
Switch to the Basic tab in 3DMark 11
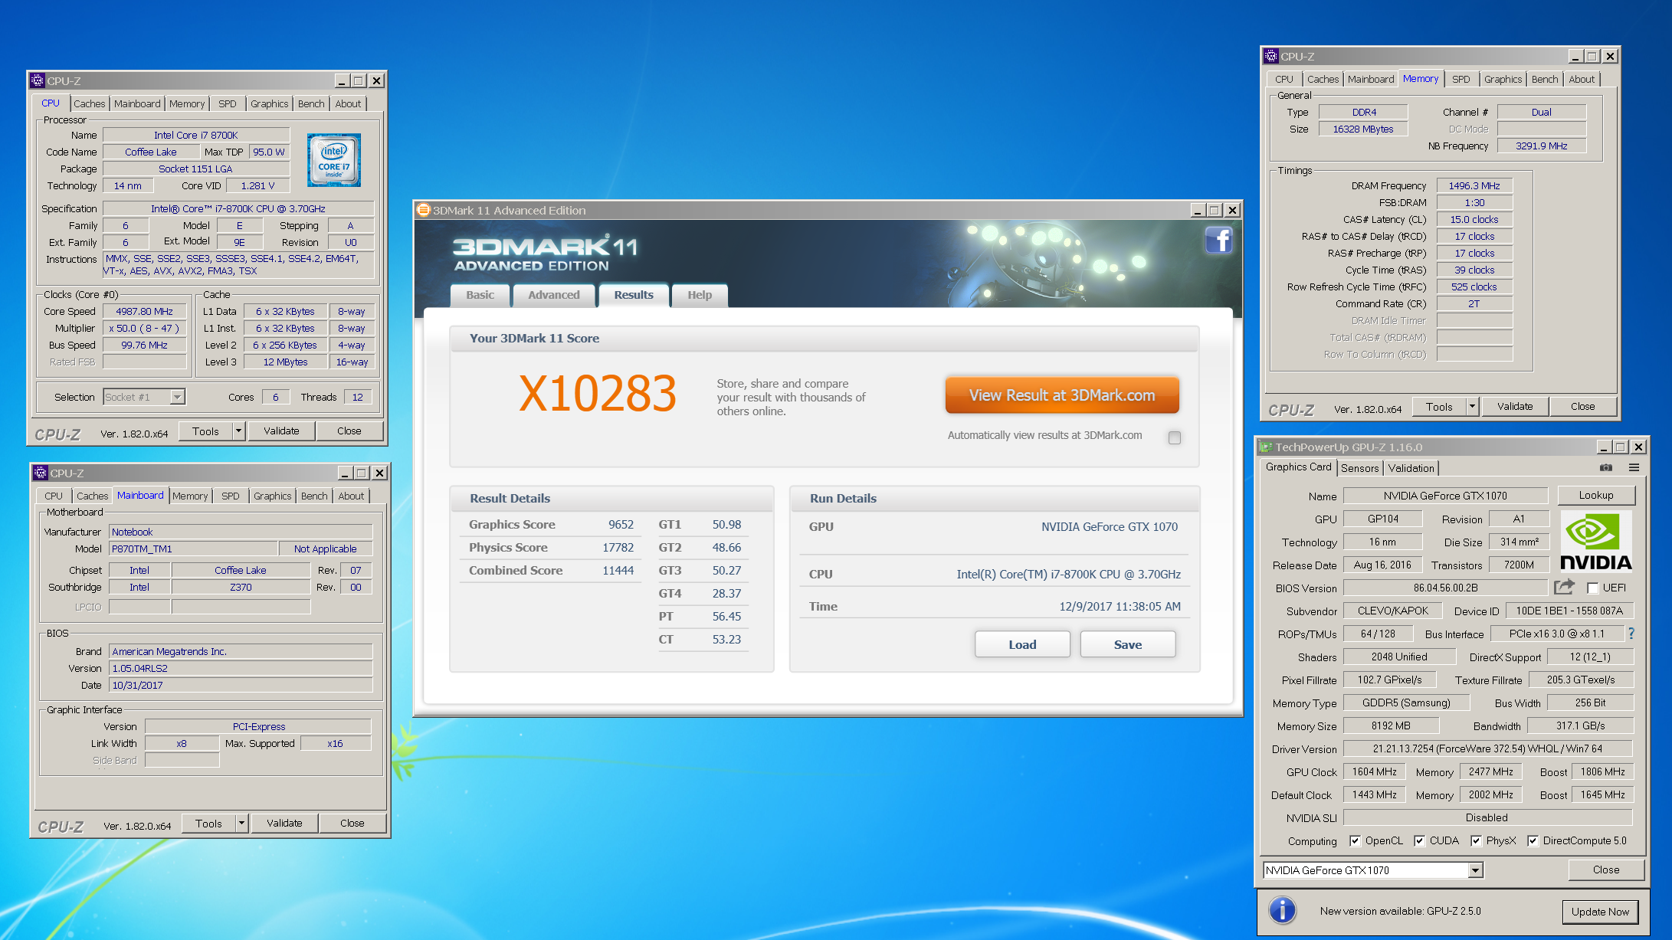point(480,295)
